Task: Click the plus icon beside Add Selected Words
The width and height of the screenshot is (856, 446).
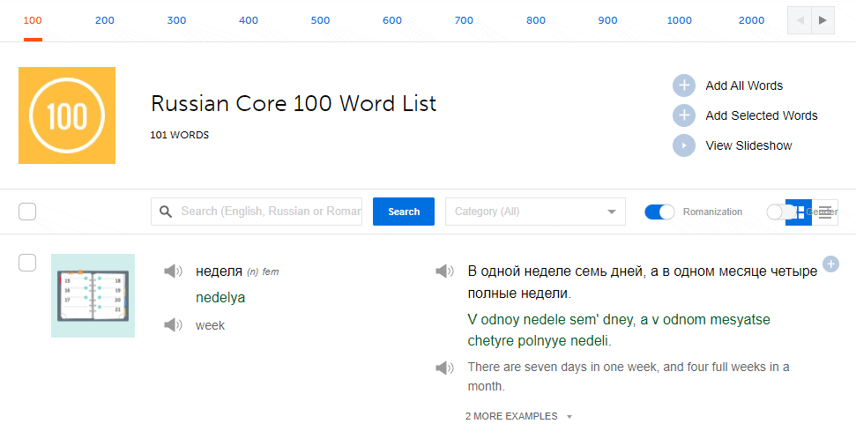Action: point(684,115)
